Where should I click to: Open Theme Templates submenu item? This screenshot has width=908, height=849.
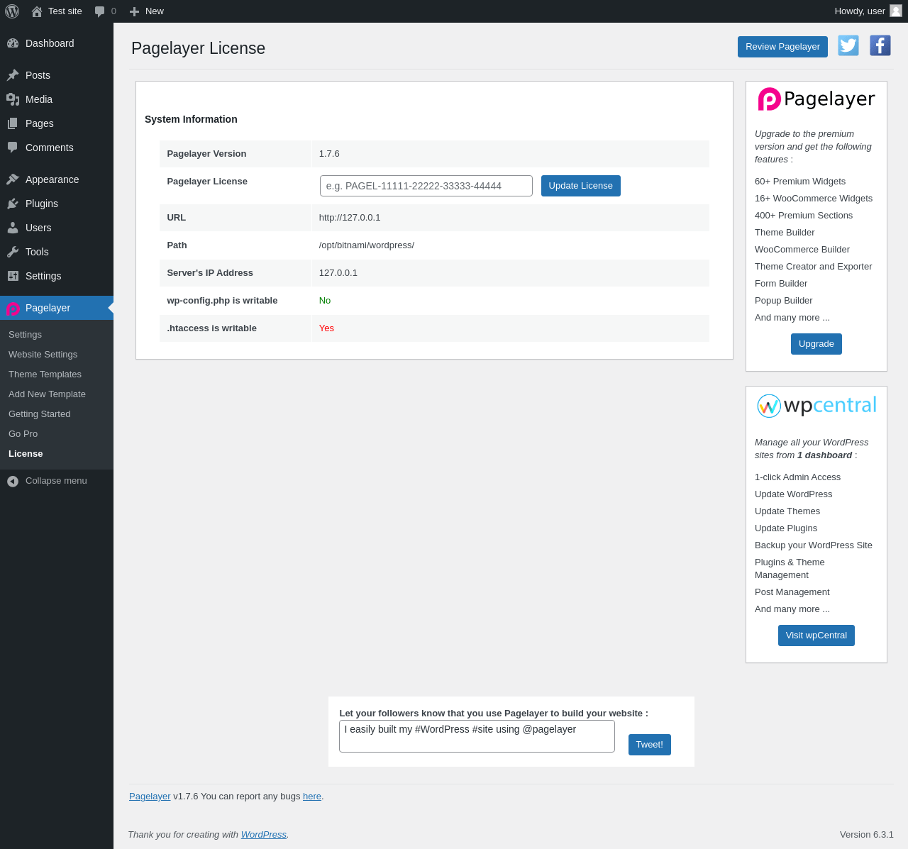tap(45, 374)
